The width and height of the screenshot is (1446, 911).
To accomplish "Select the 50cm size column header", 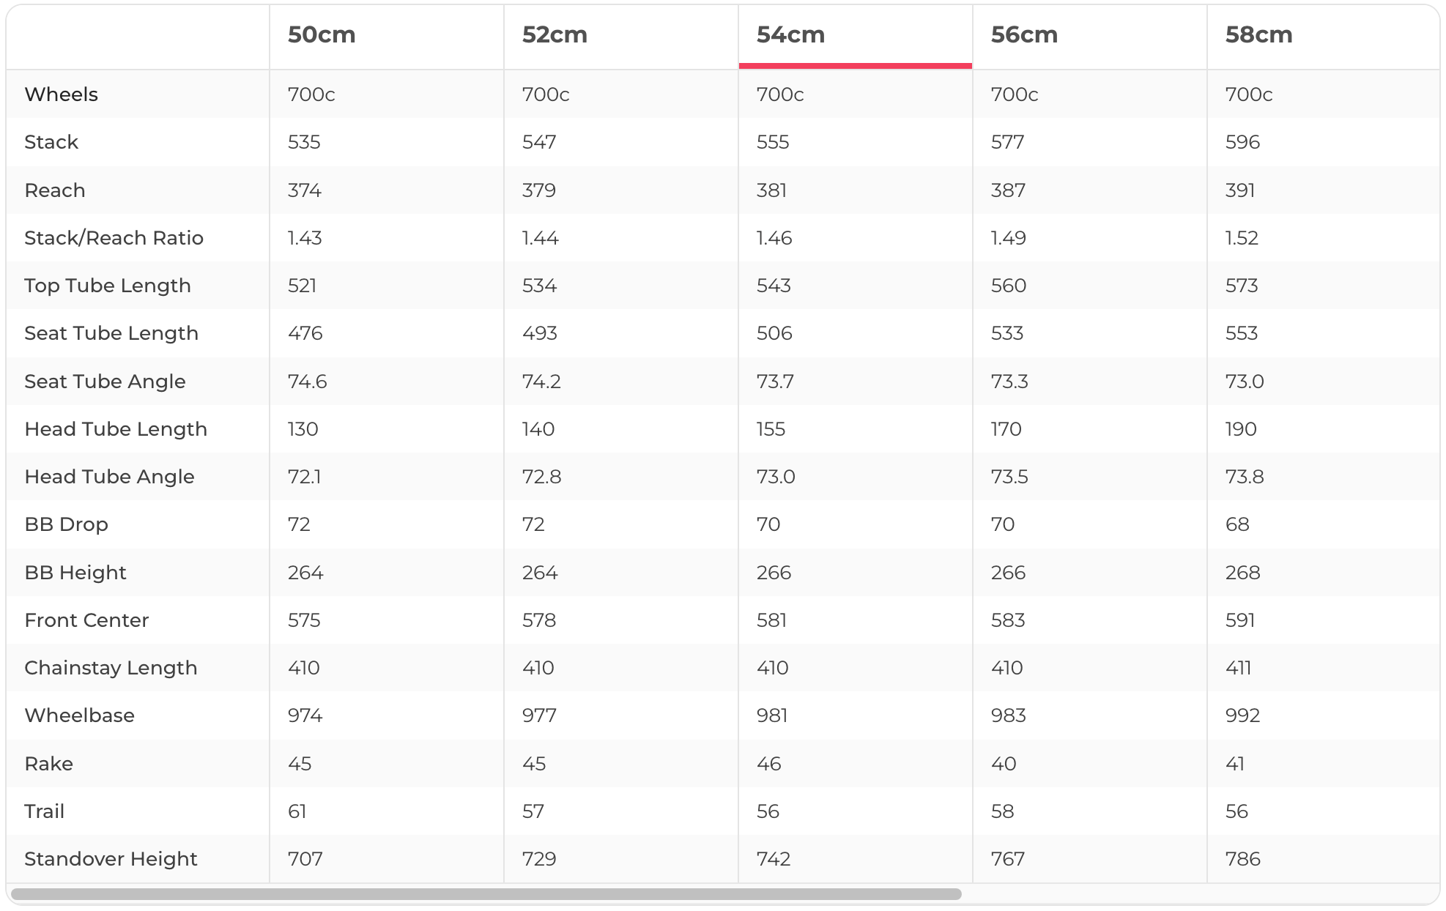I will click(x=322, y=35).
